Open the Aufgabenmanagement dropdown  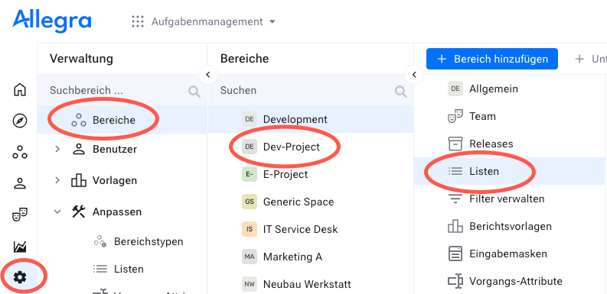[213, 21]
